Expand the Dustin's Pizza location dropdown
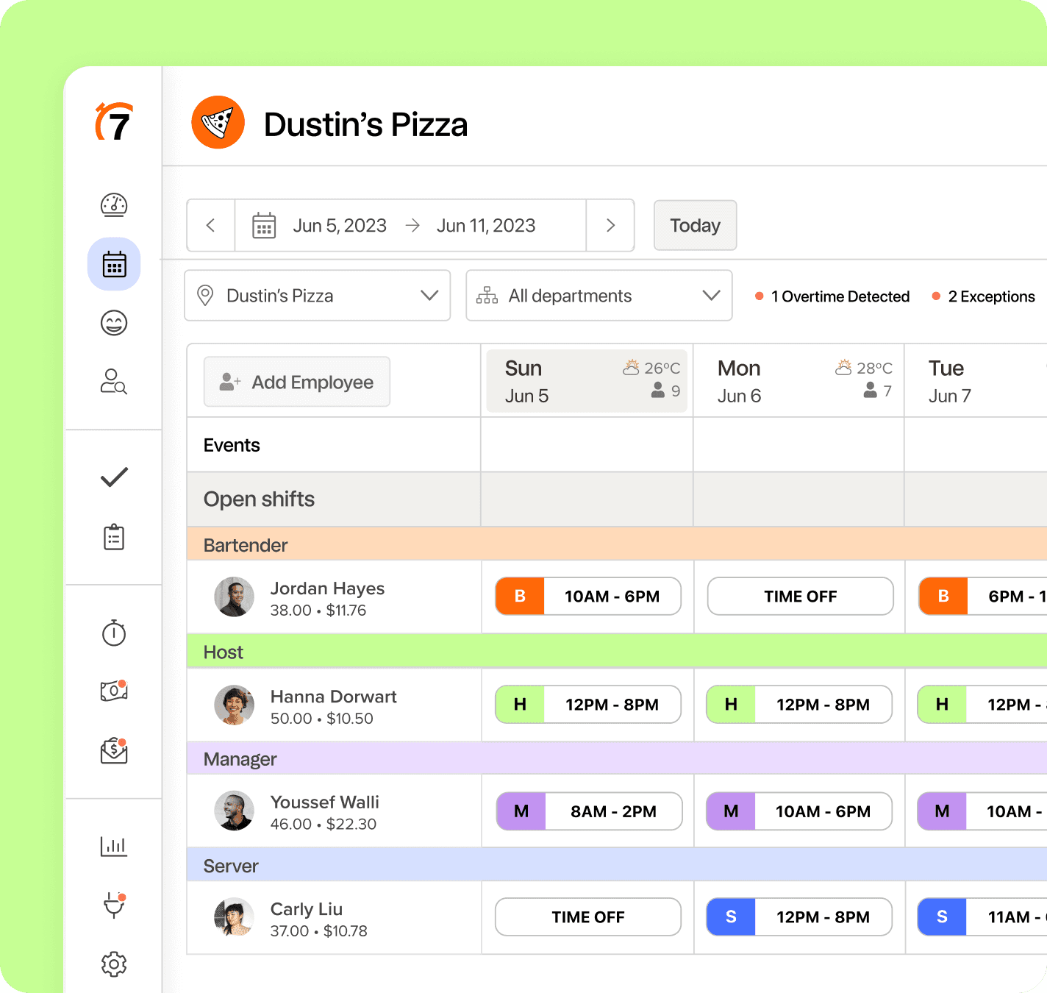1047x993 pixels. tap(317, 296)
